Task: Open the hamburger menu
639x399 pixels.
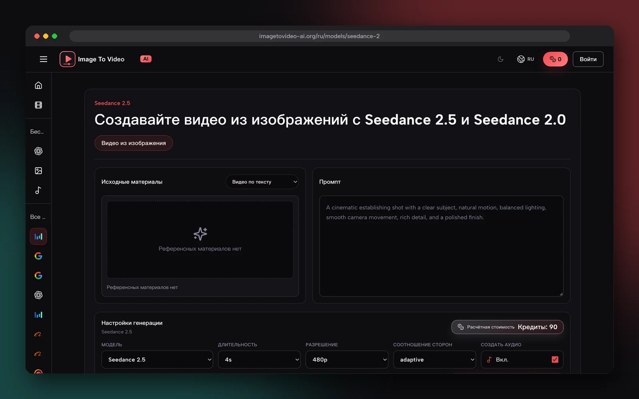Action: coord(44,59)
